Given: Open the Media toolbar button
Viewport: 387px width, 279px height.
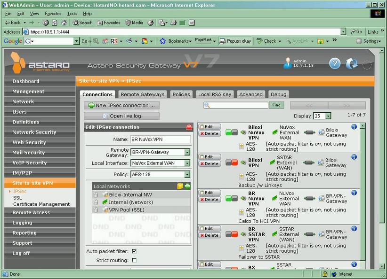Looking at the screenshot, I should coord(134,23).
